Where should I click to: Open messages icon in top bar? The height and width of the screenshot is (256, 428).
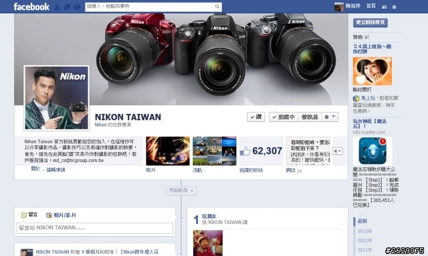(x=67, y=7)
